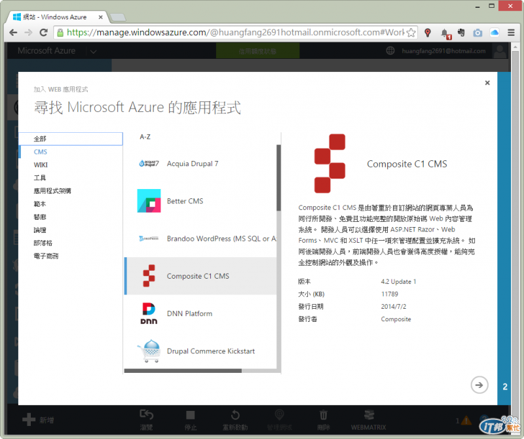Click the camera screenshot extension icon

point(478,32)
